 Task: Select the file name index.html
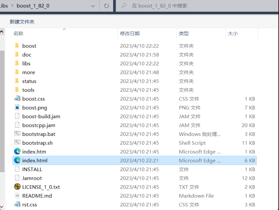(x=35, y=160)
